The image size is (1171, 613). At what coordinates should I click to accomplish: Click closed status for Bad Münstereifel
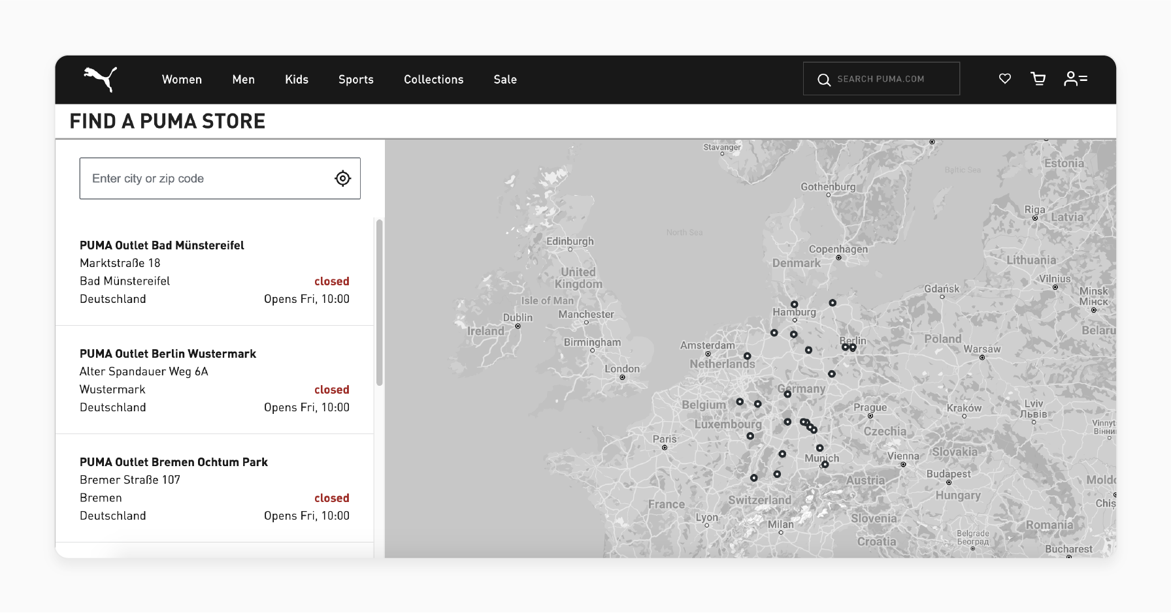[332, 281]
